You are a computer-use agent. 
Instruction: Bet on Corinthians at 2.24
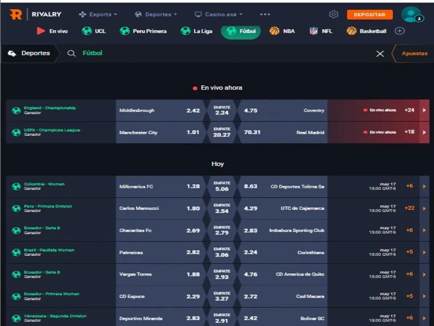click(283, 252)
